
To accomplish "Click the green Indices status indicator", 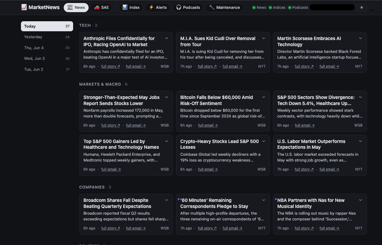I will click(270, 8).
